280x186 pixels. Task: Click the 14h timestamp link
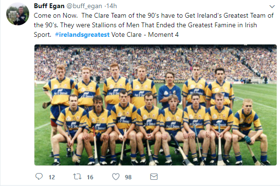[x=112, y=6]
